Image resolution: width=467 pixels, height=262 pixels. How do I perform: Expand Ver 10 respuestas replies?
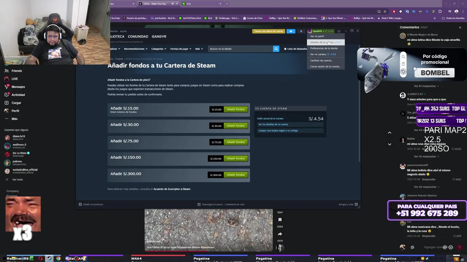coord(426,156)
